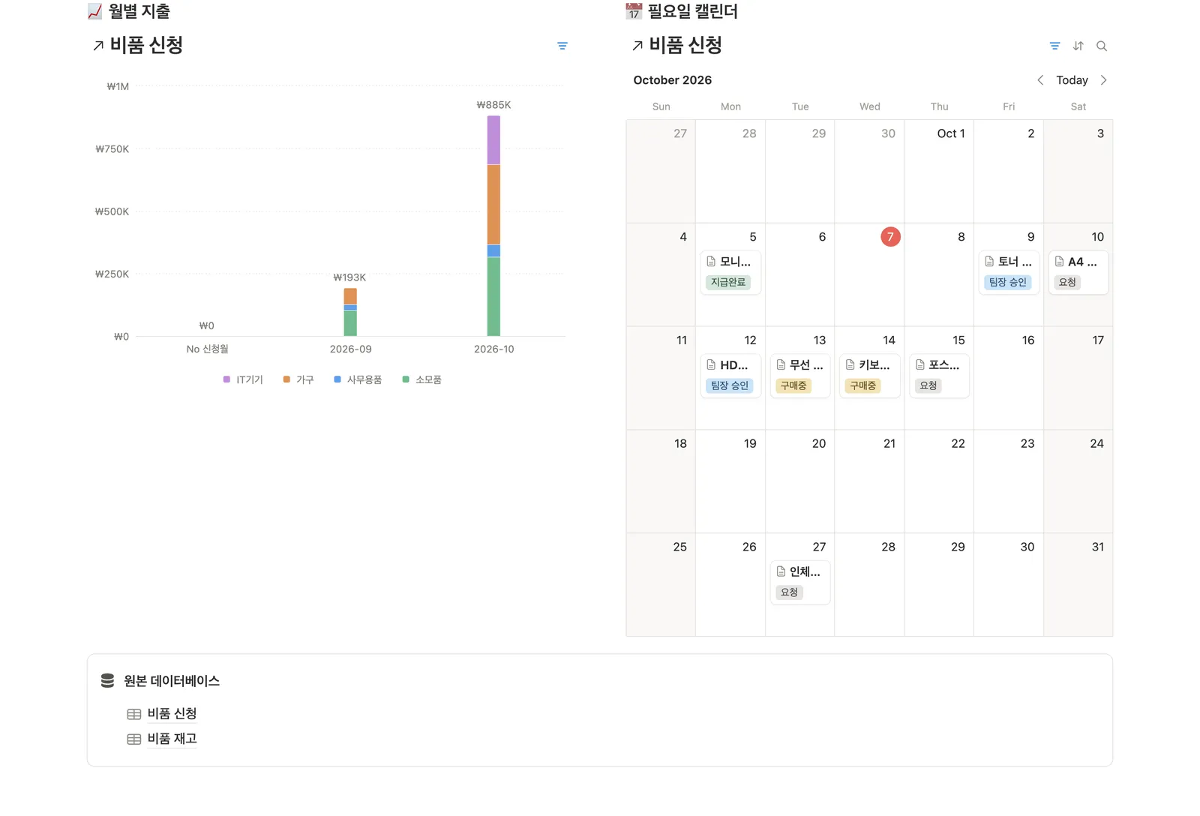Open the 키보... card on October 14
Image resolution: width=1200 pixels, height=816 pixels.
(x=870, y=376)
